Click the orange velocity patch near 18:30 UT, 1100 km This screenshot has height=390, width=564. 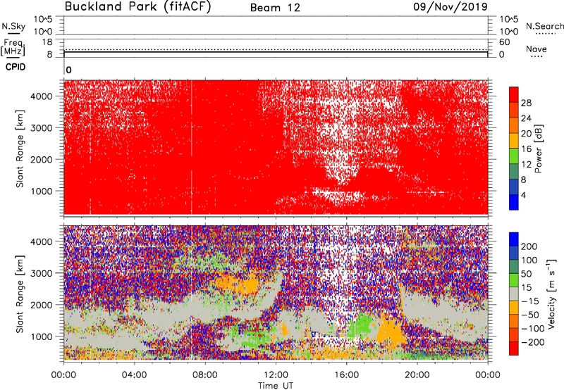tap(391, 332)
